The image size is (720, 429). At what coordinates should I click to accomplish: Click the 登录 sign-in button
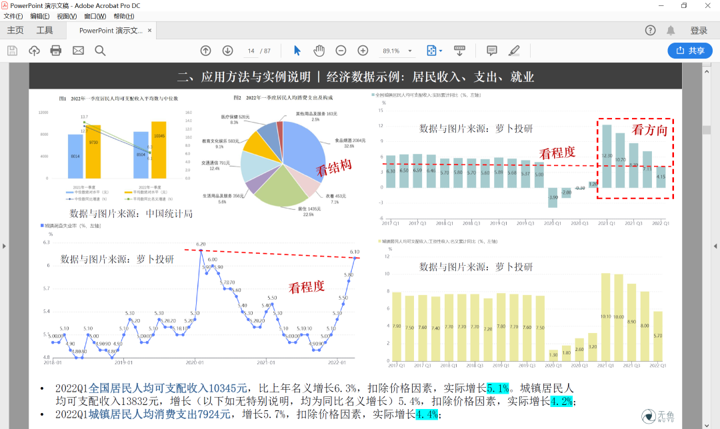(x=699, y=30)
